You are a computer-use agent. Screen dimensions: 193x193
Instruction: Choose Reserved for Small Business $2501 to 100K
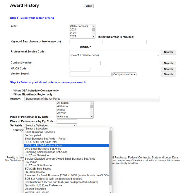tap(66, 175)
